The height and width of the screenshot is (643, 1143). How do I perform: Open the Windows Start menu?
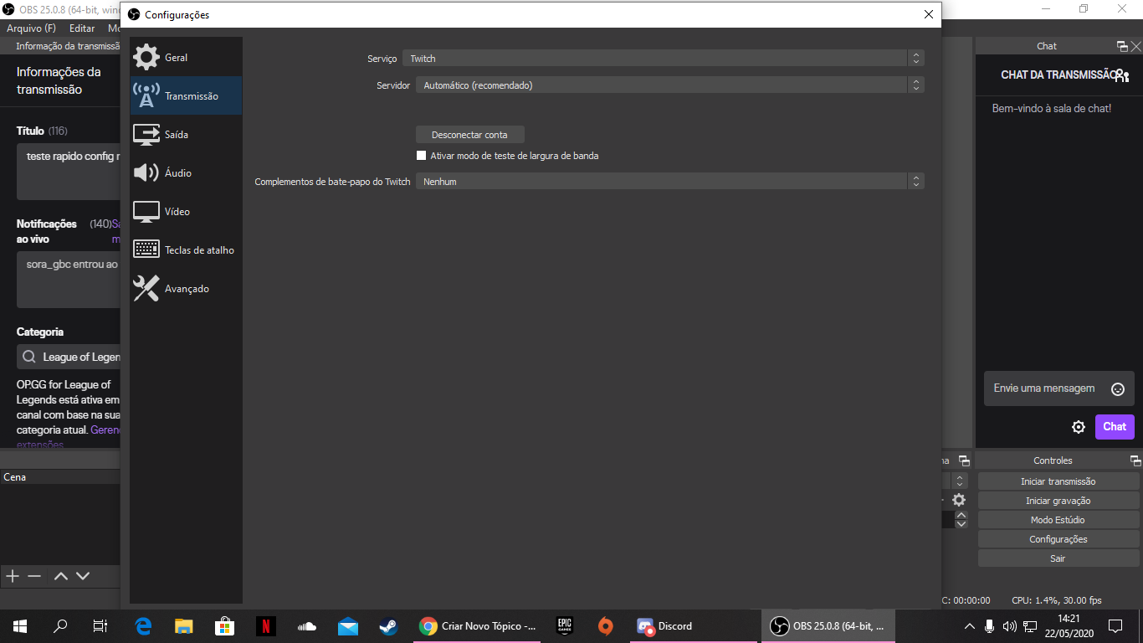[x=20, y=626]
